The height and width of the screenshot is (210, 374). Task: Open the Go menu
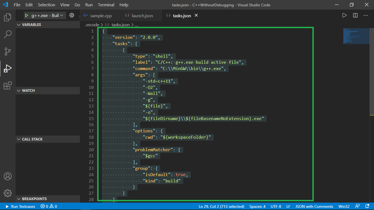77,5
